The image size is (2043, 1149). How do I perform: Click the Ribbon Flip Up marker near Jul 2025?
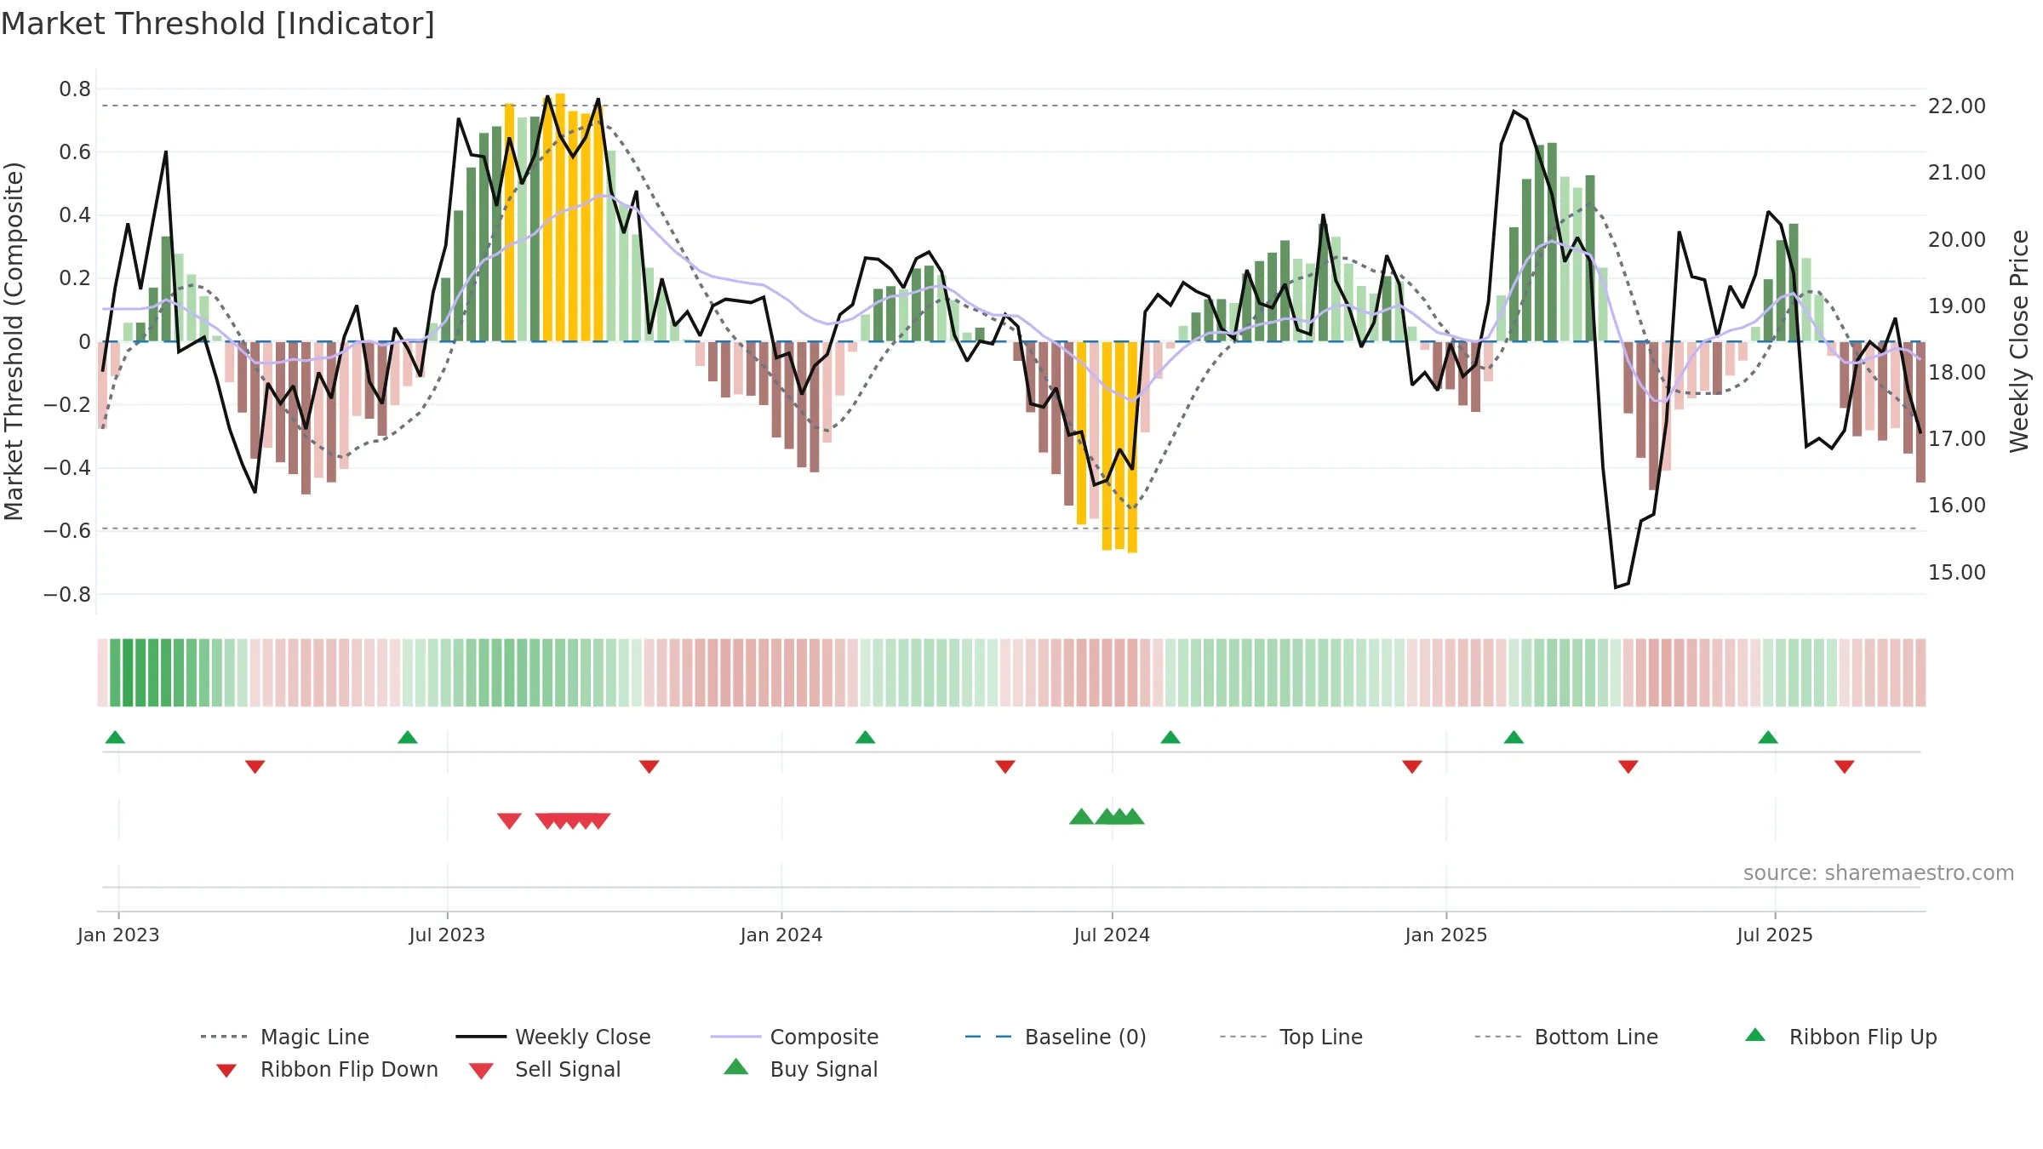click(x=1768, y=737)
